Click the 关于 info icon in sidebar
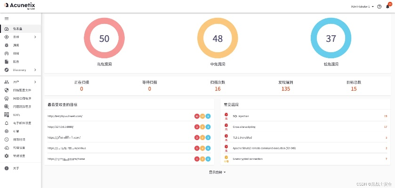 [x=7, y=168]
